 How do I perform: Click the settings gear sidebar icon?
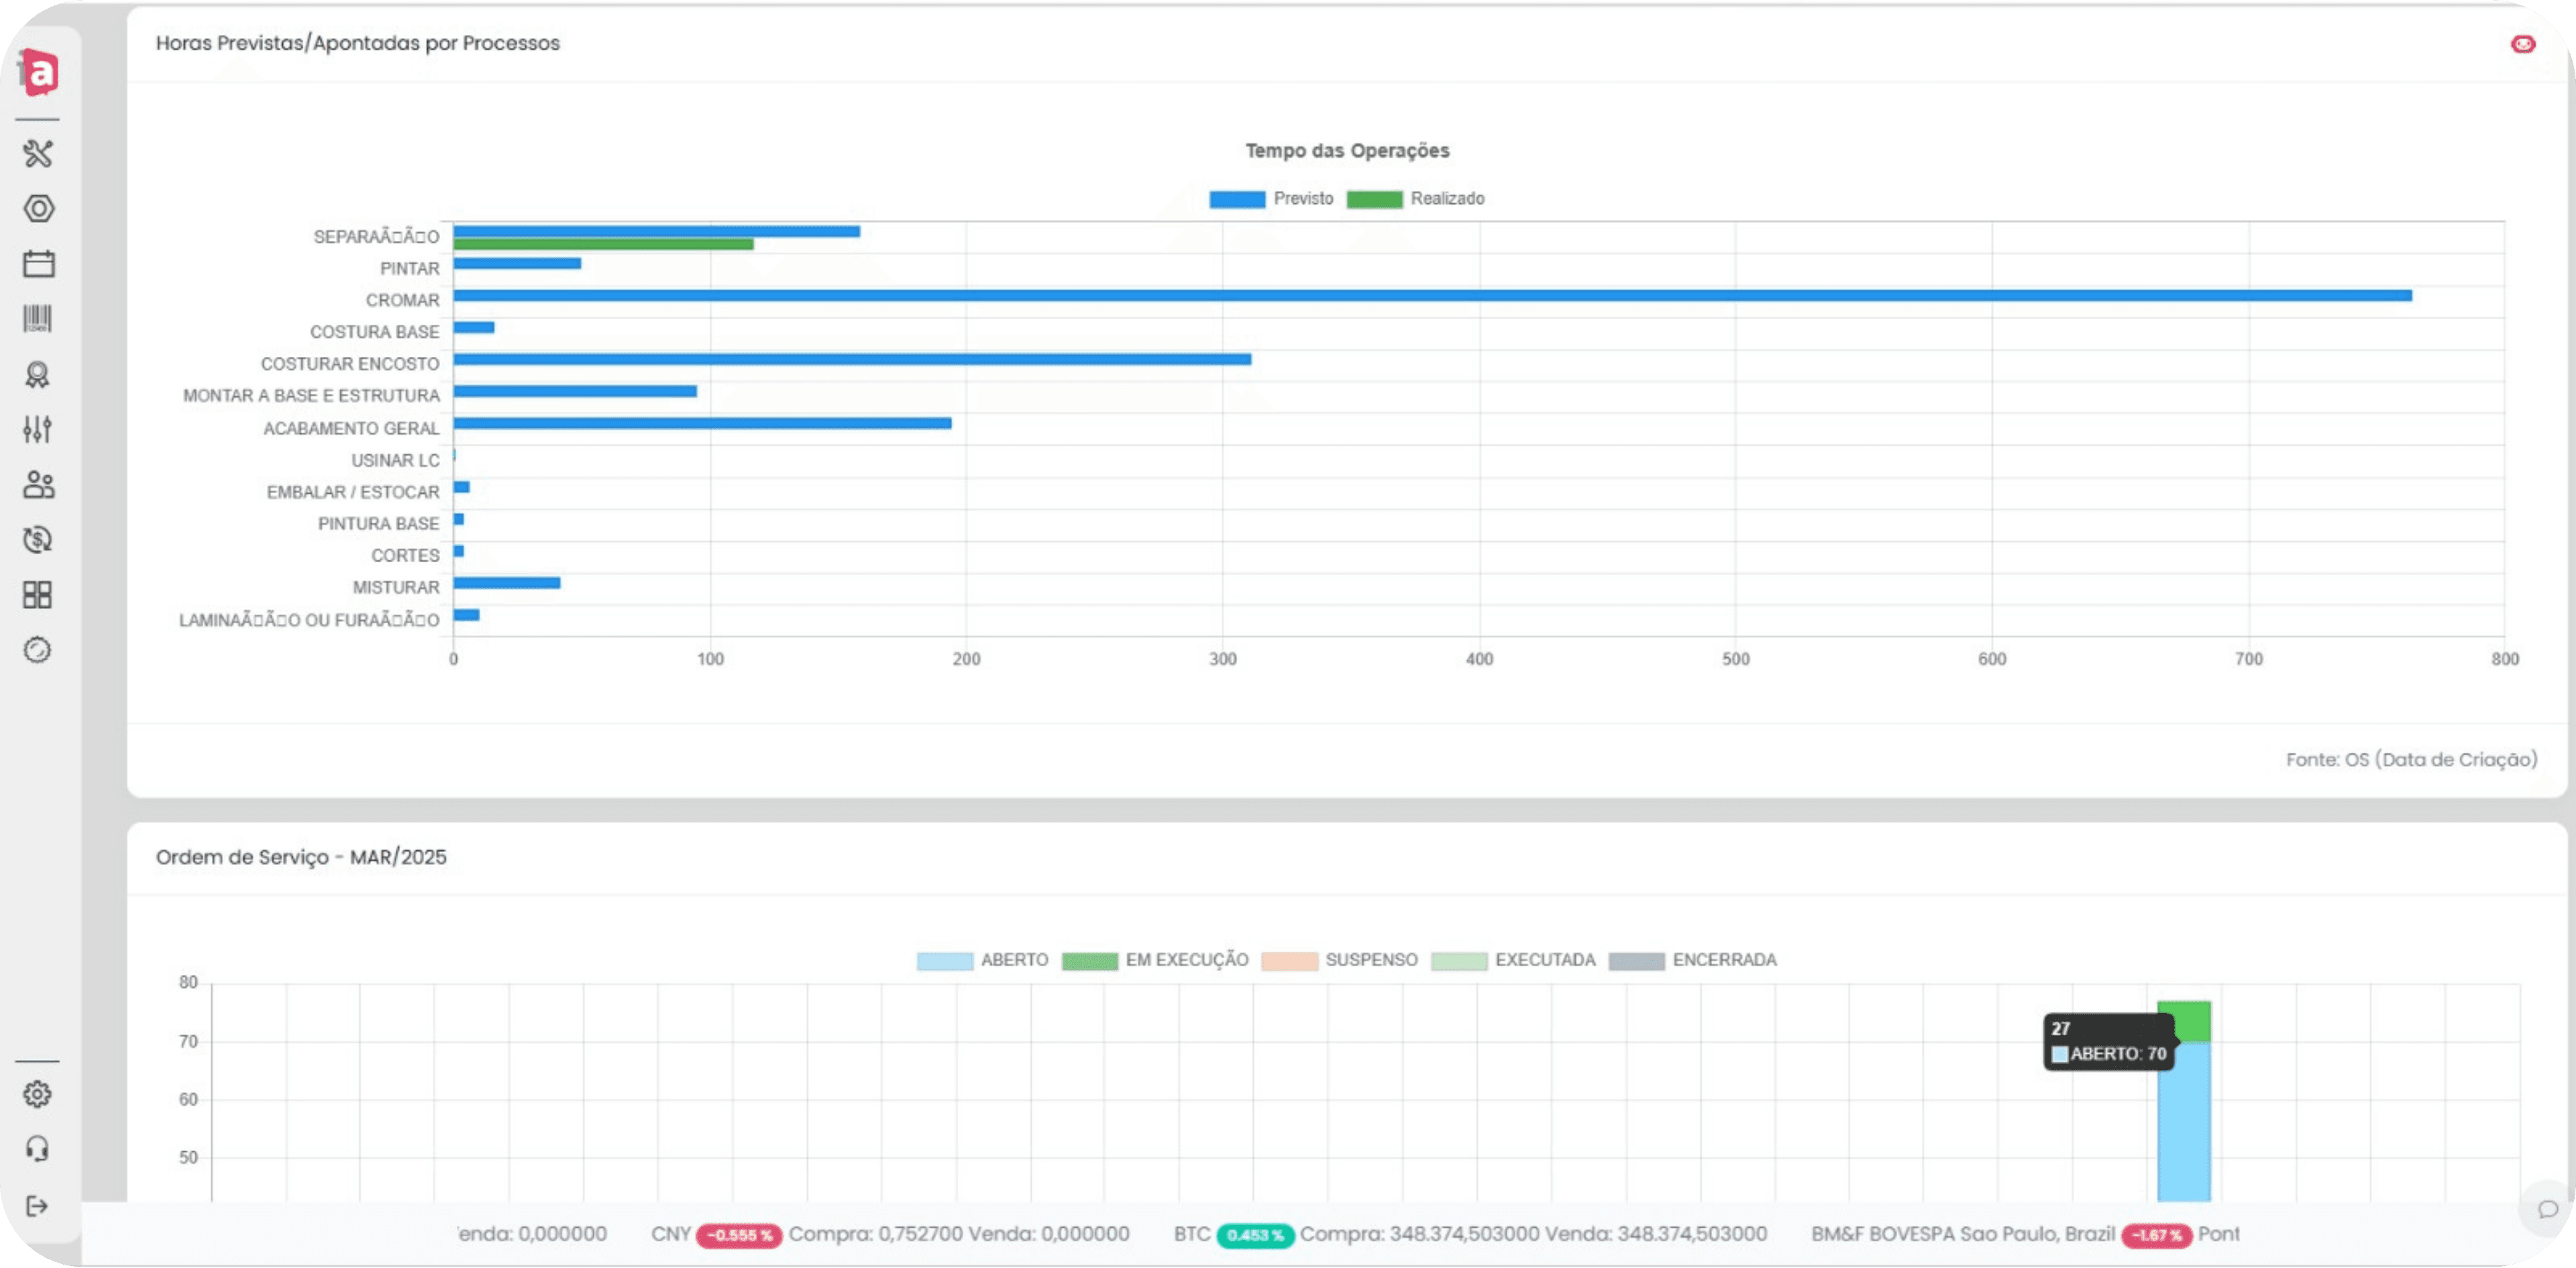(38, 1094)
